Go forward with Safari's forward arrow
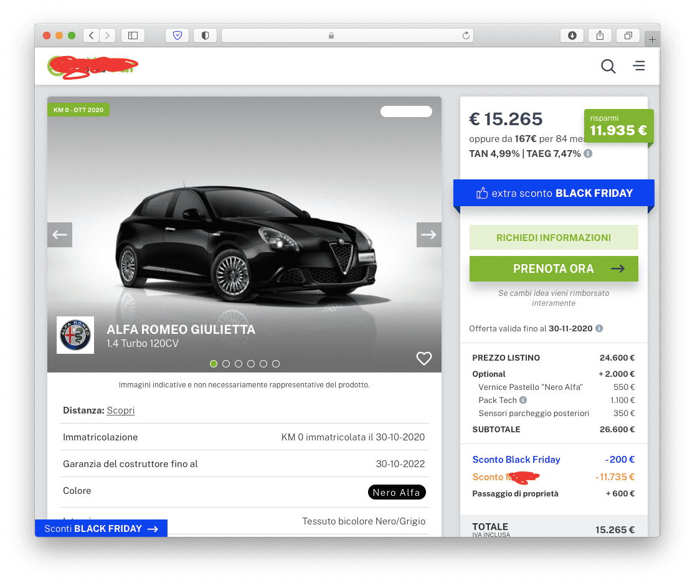The width and height of the screenshot is (695, 583). [x=107, y=36]
